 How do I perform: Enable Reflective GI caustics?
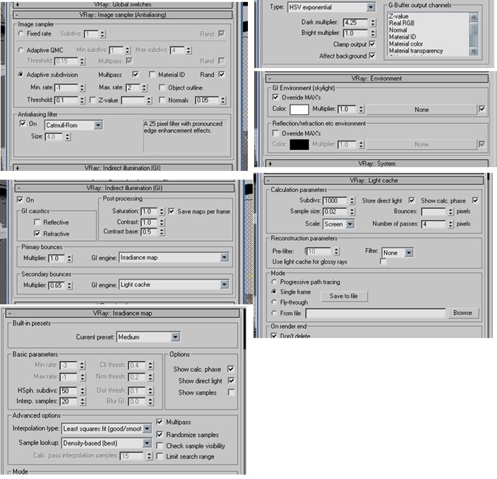click(x=37, y=222)
